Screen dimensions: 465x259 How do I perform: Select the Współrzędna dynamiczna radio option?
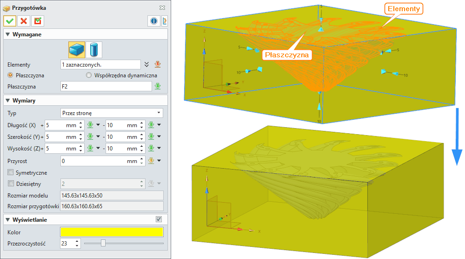coord(89,75)
